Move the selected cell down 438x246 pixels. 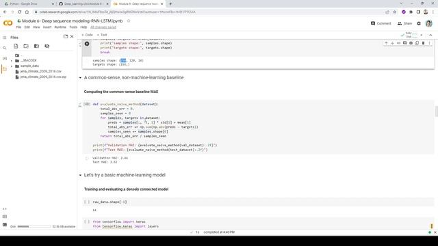[392, 43]
